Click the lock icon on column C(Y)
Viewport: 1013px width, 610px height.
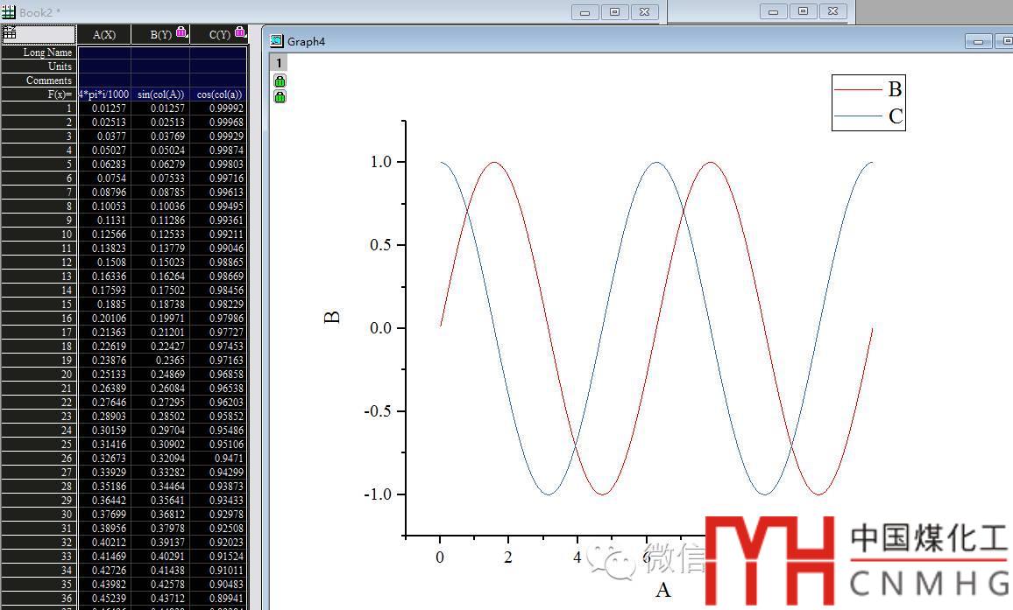(240, 32)
